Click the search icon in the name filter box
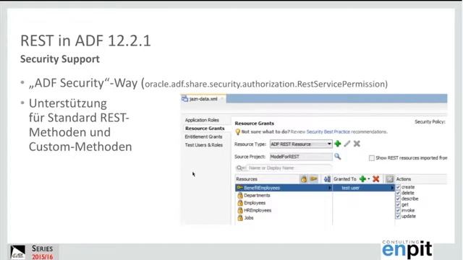 pyautogui.click(x=239, y=168)
